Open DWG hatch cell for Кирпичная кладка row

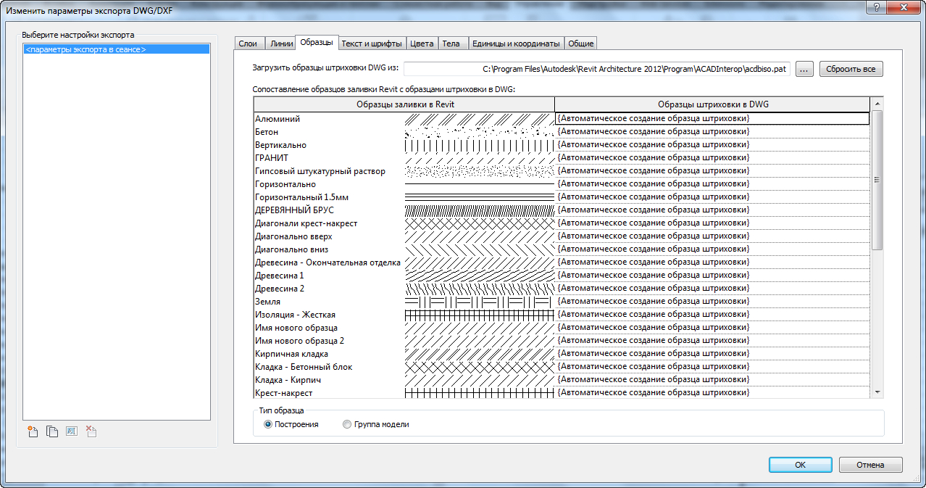click(x=712, y=353)
